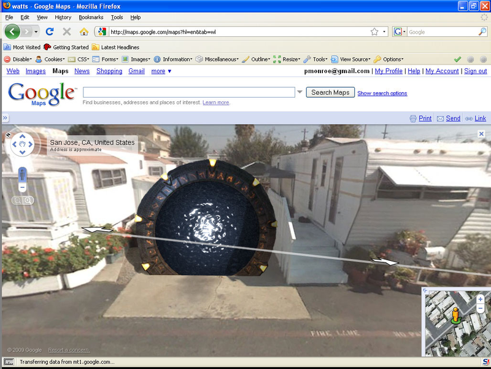Print the map using the Print link

tap(420, 118)
